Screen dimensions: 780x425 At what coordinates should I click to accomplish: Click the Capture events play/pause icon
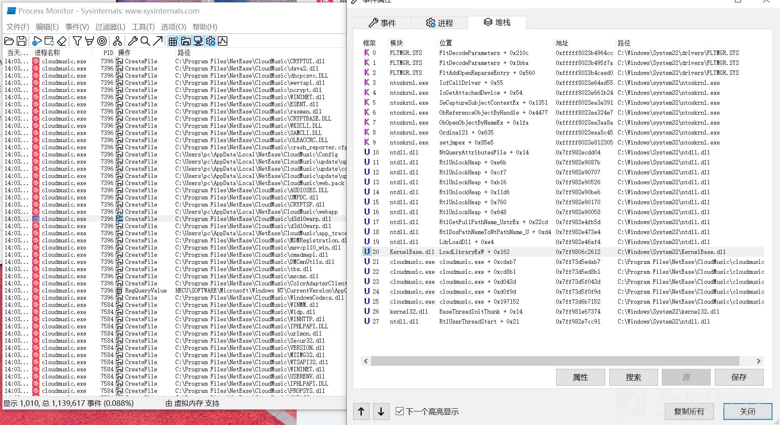37,41
